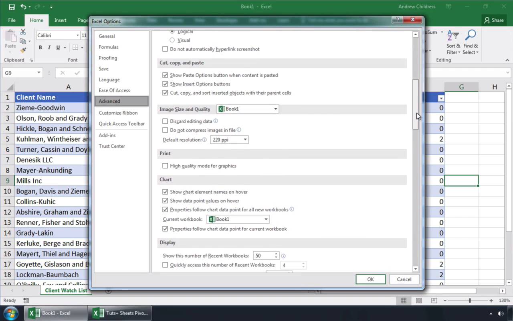The image size is (513, 321).
Task: Click the Sort & Filter icon
Action: [x=453, y=36]
